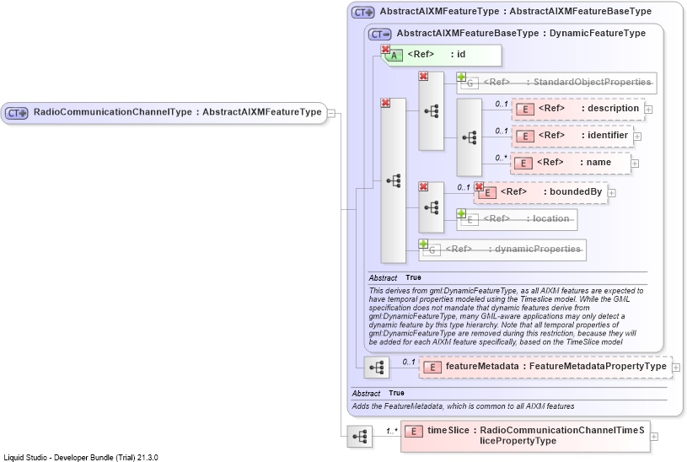
Task: Select the ': boundedBy' label text
Action: [x=573, y=191]
